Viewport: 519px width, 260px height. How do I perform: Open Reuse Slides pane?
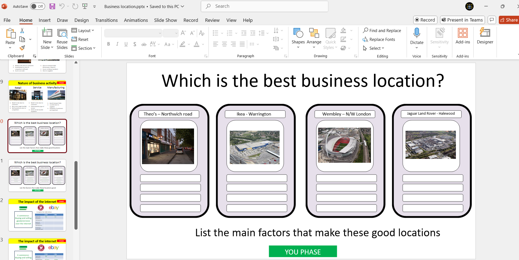62,39
